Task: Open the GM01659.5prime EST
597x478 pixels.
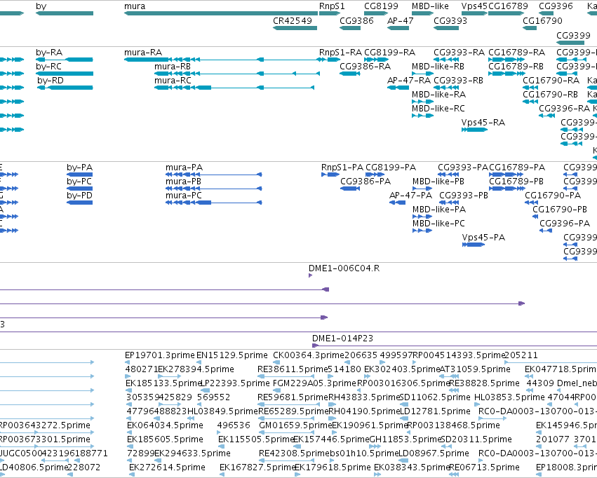Action: point(287,432)
